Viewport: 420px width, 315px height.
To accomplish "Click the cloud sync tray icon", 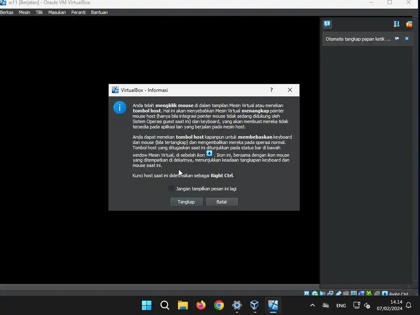I will tap(326, 305).
